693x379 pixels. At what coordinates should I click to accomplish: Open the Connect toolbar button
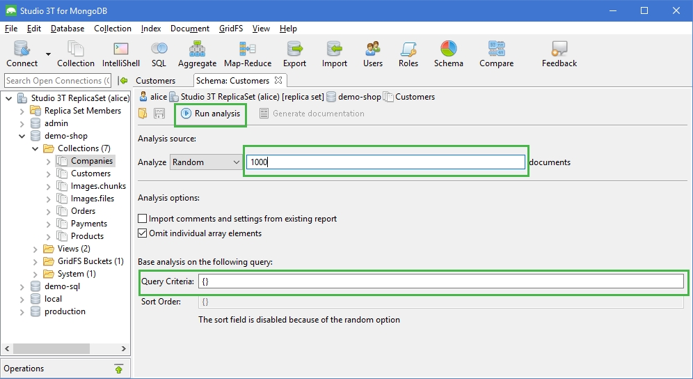[x=22, y=54]
